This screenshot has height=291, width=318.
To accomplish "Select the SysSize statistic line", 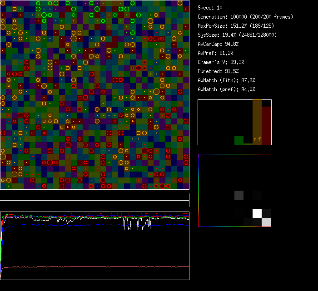I will (x=237, y=35).
